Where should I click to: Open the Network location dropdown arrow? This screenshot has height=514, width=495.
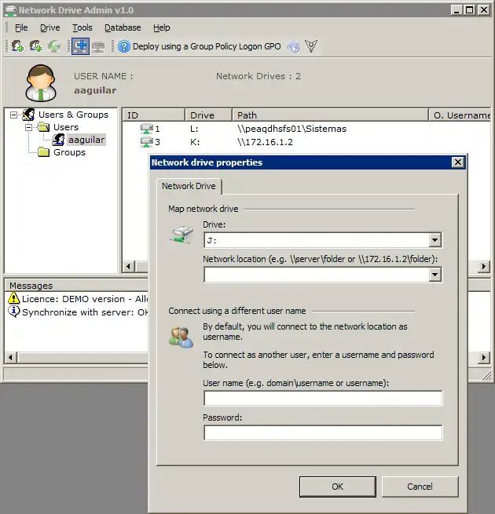[x=435, y=275]
